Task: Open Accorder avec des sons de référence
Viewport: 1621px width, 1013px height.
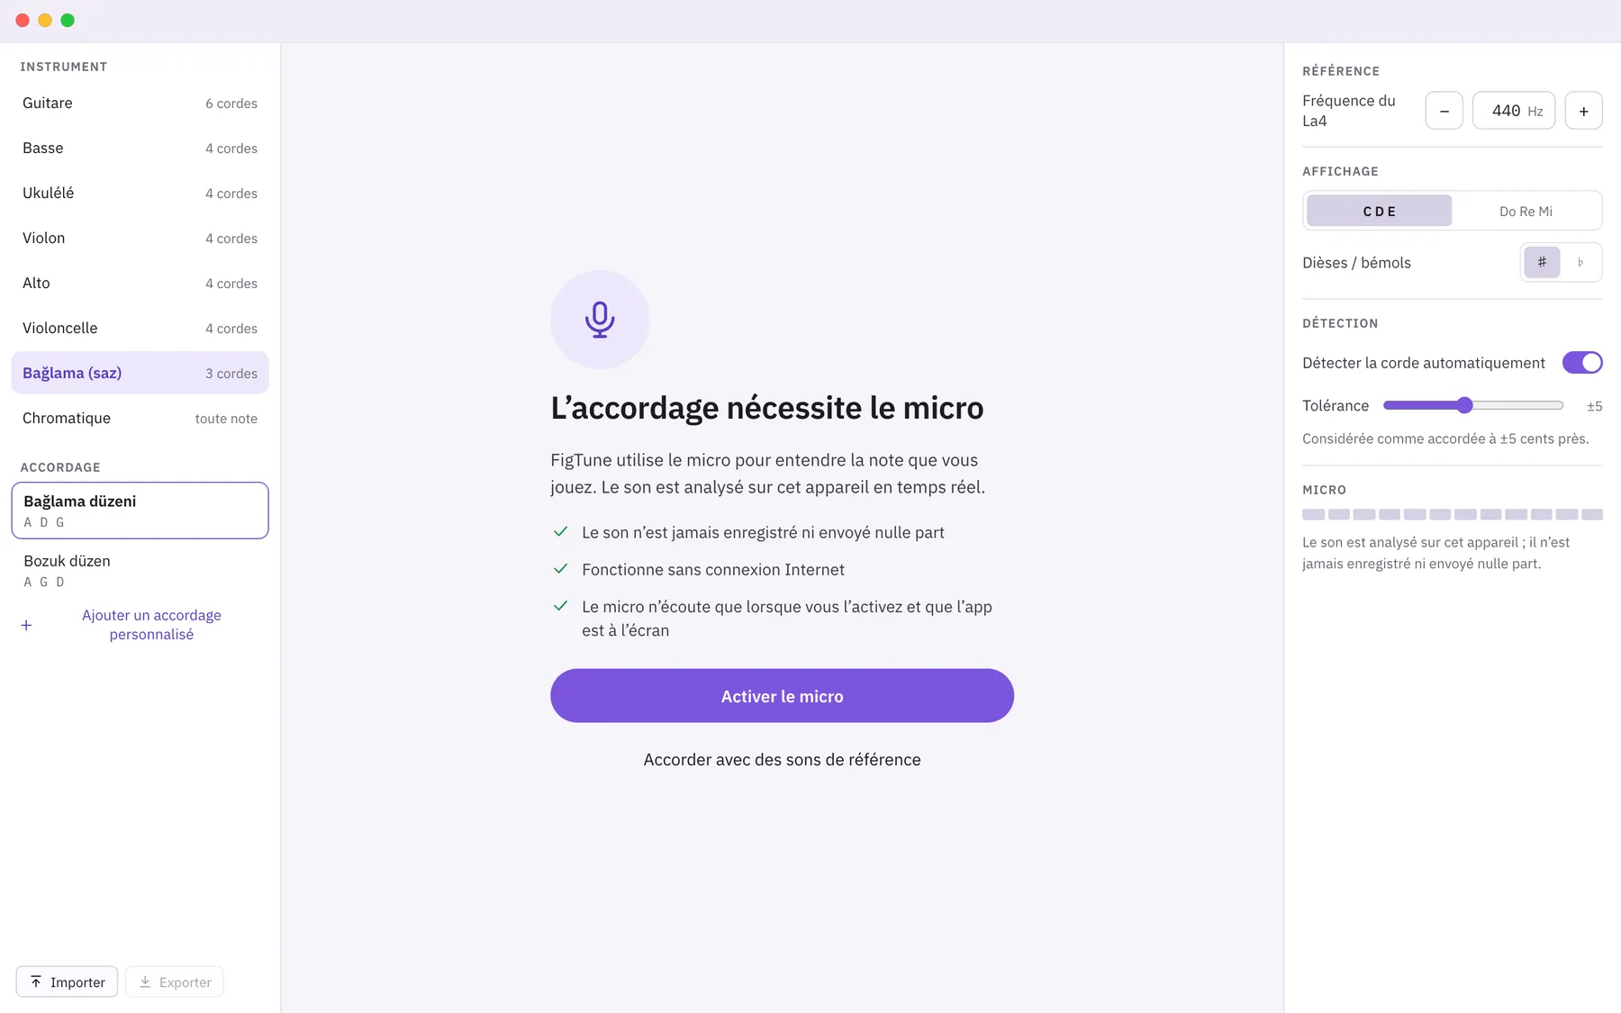Action: click(x=782, y=759)
